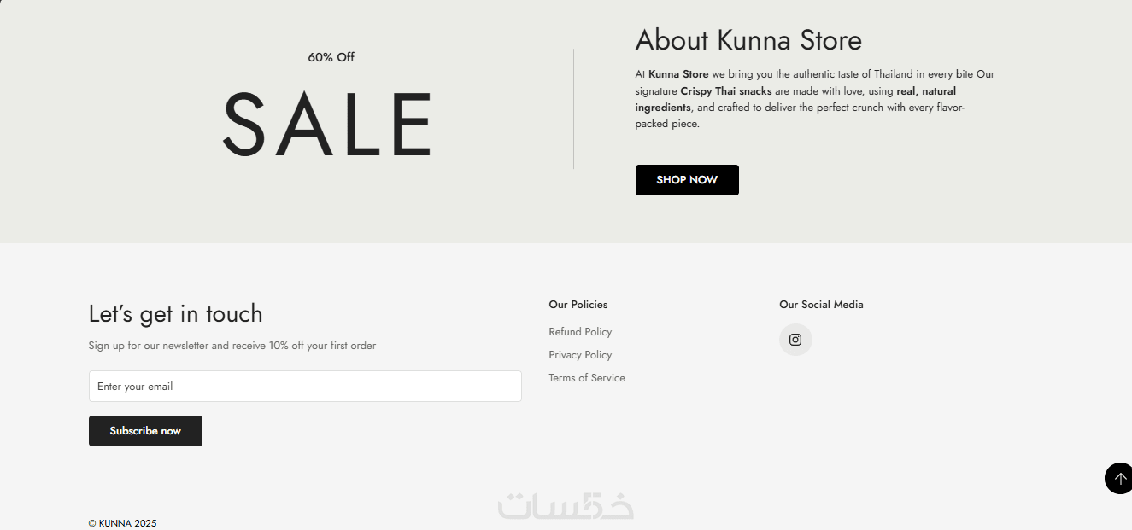Click the Our Policies column heading
Image resolution: width=1132 pixels, height=530 pixels.
point(578,305)
